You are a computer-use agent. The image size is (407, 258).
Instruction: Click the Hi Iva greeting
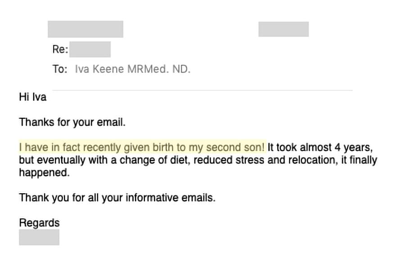click(x=33, y=97)
